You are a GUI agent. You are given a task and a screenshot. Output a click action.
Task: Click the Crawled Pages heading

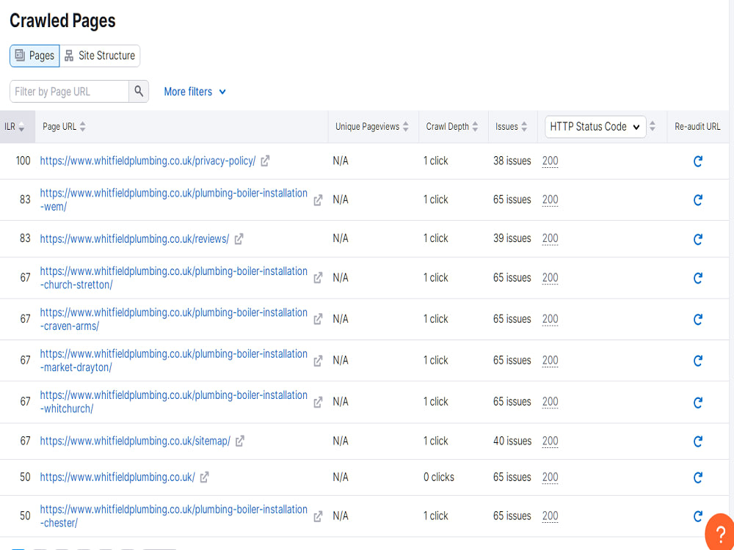pyautogui.click(x=62, y=21)
